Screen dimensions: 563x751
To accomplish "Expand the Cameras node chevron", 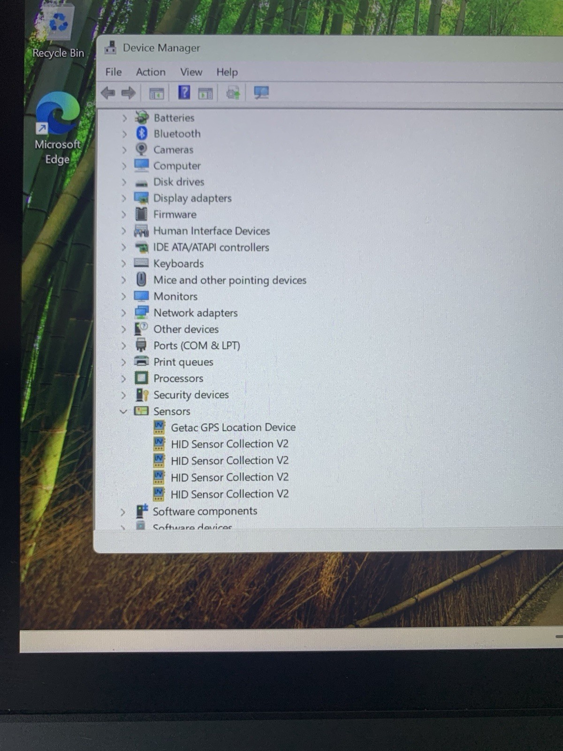I will coord(124,150).
